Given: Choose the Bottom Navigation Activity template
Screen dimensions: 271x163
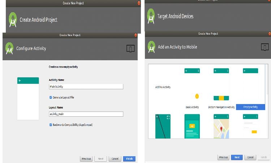Looking at the screenshot, I should click(221, 87).
